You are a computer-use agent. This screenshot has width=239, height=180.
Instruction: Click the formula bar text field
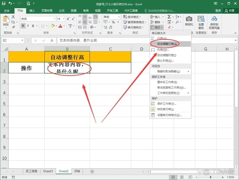[145, 40]
